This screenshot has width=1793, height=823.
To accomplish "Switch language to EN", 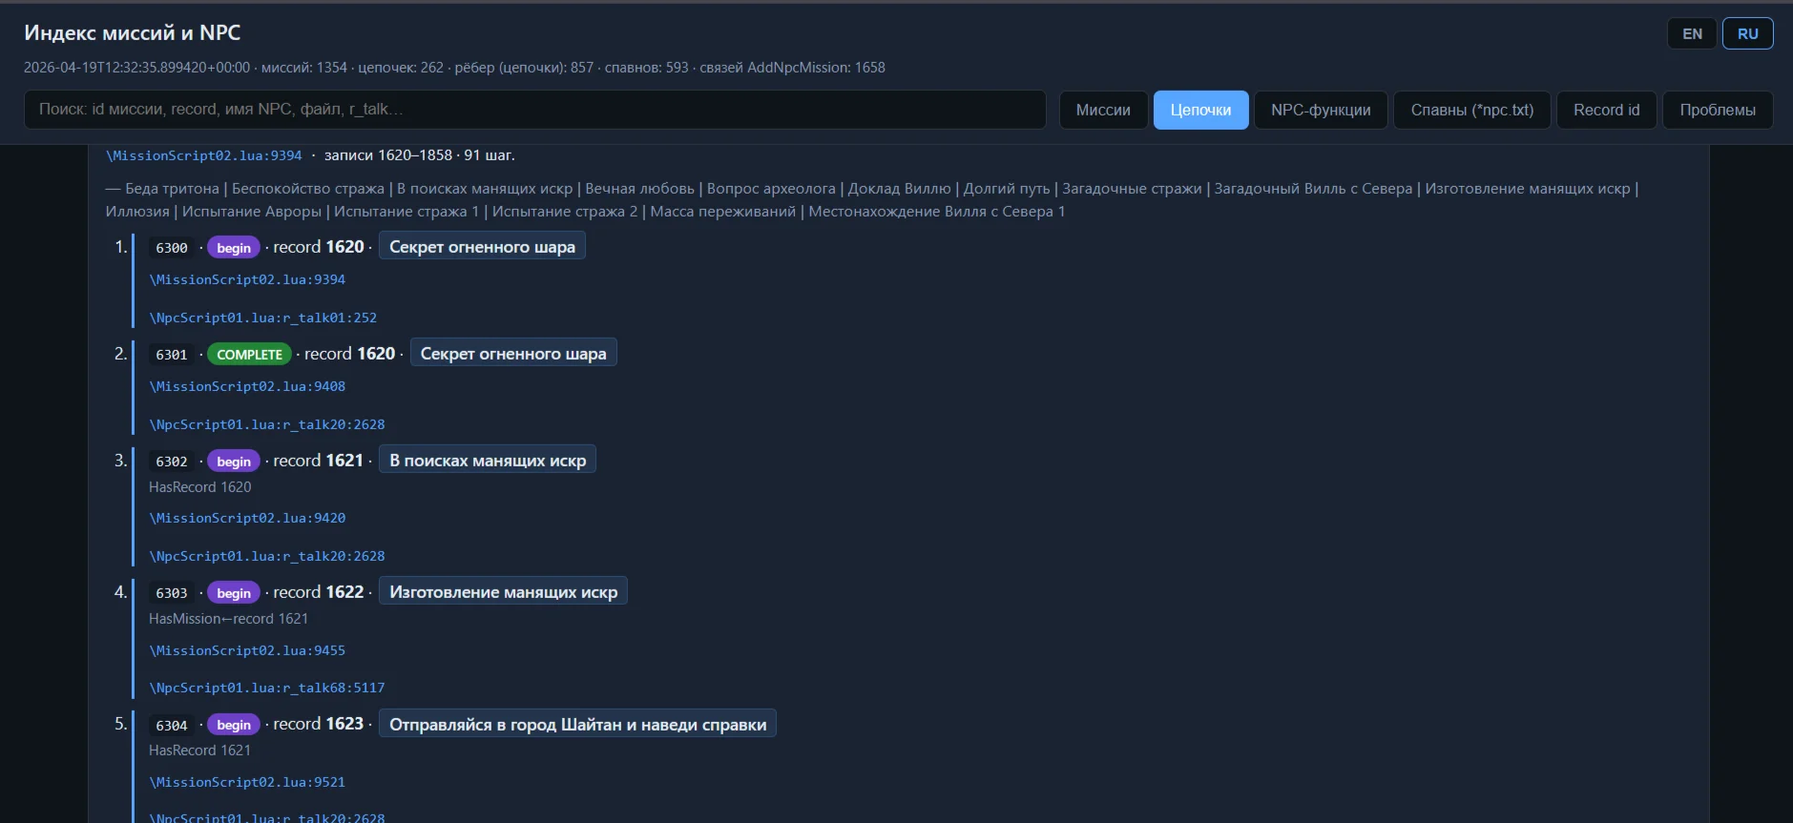I will (1692, 33).
